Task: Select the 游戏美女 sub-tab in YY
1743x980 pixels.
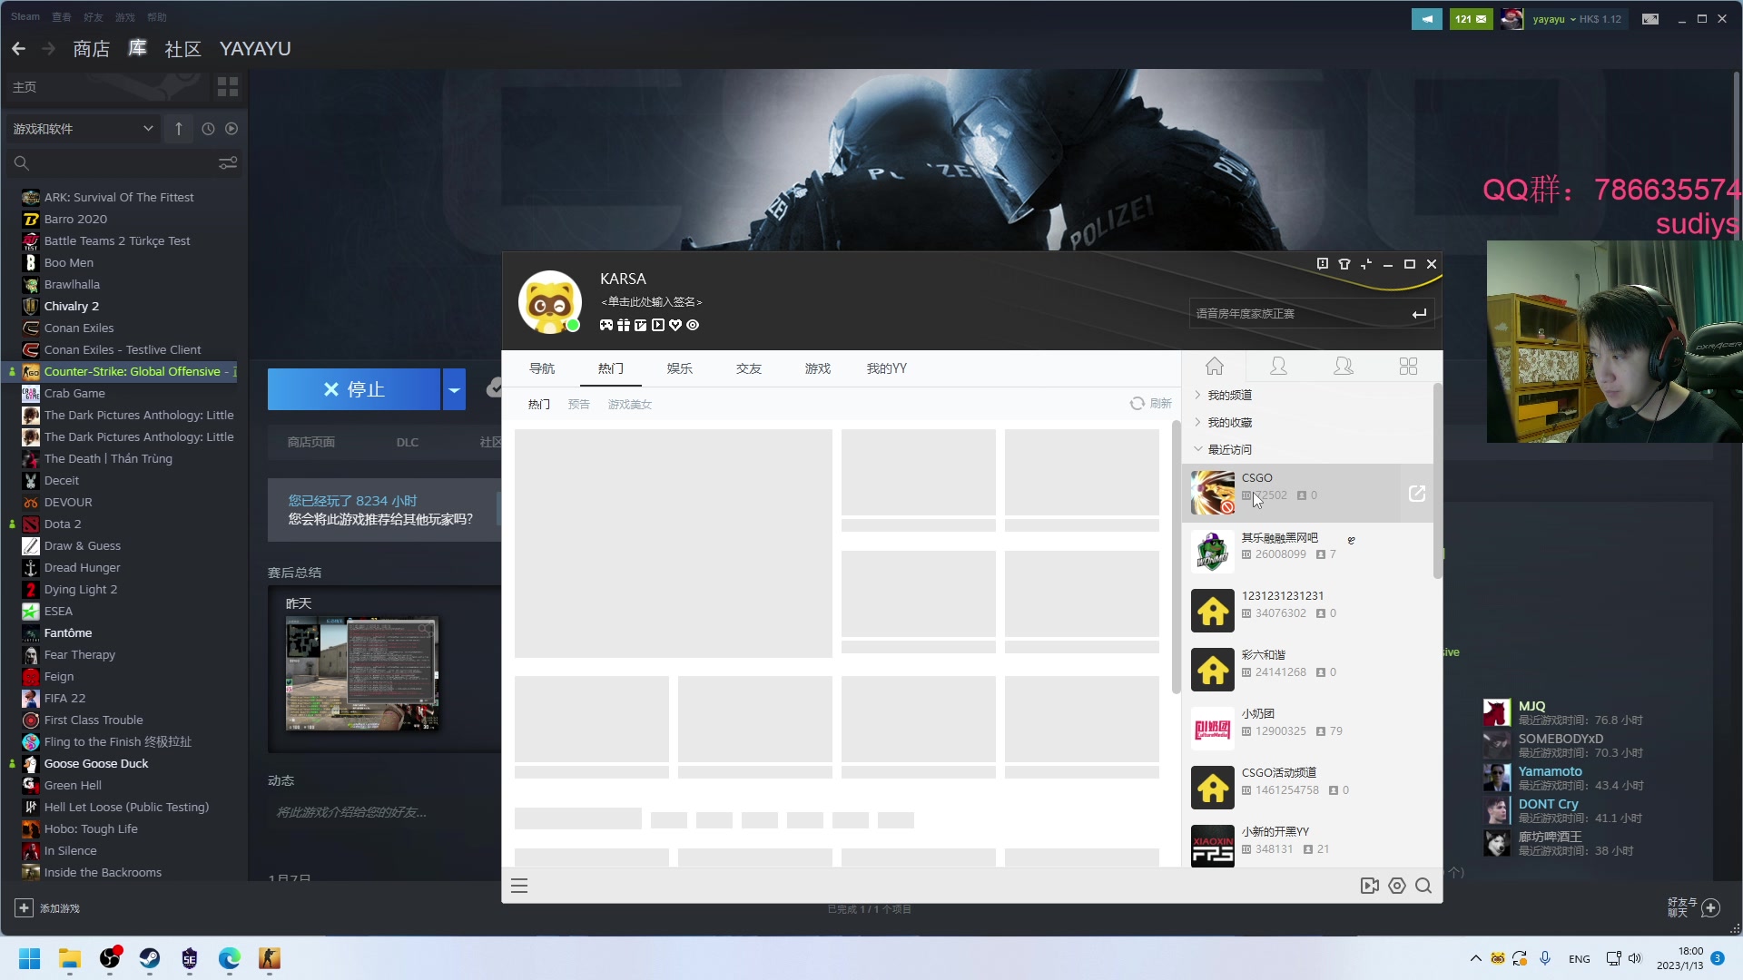Action: click(x=630, y=405)
